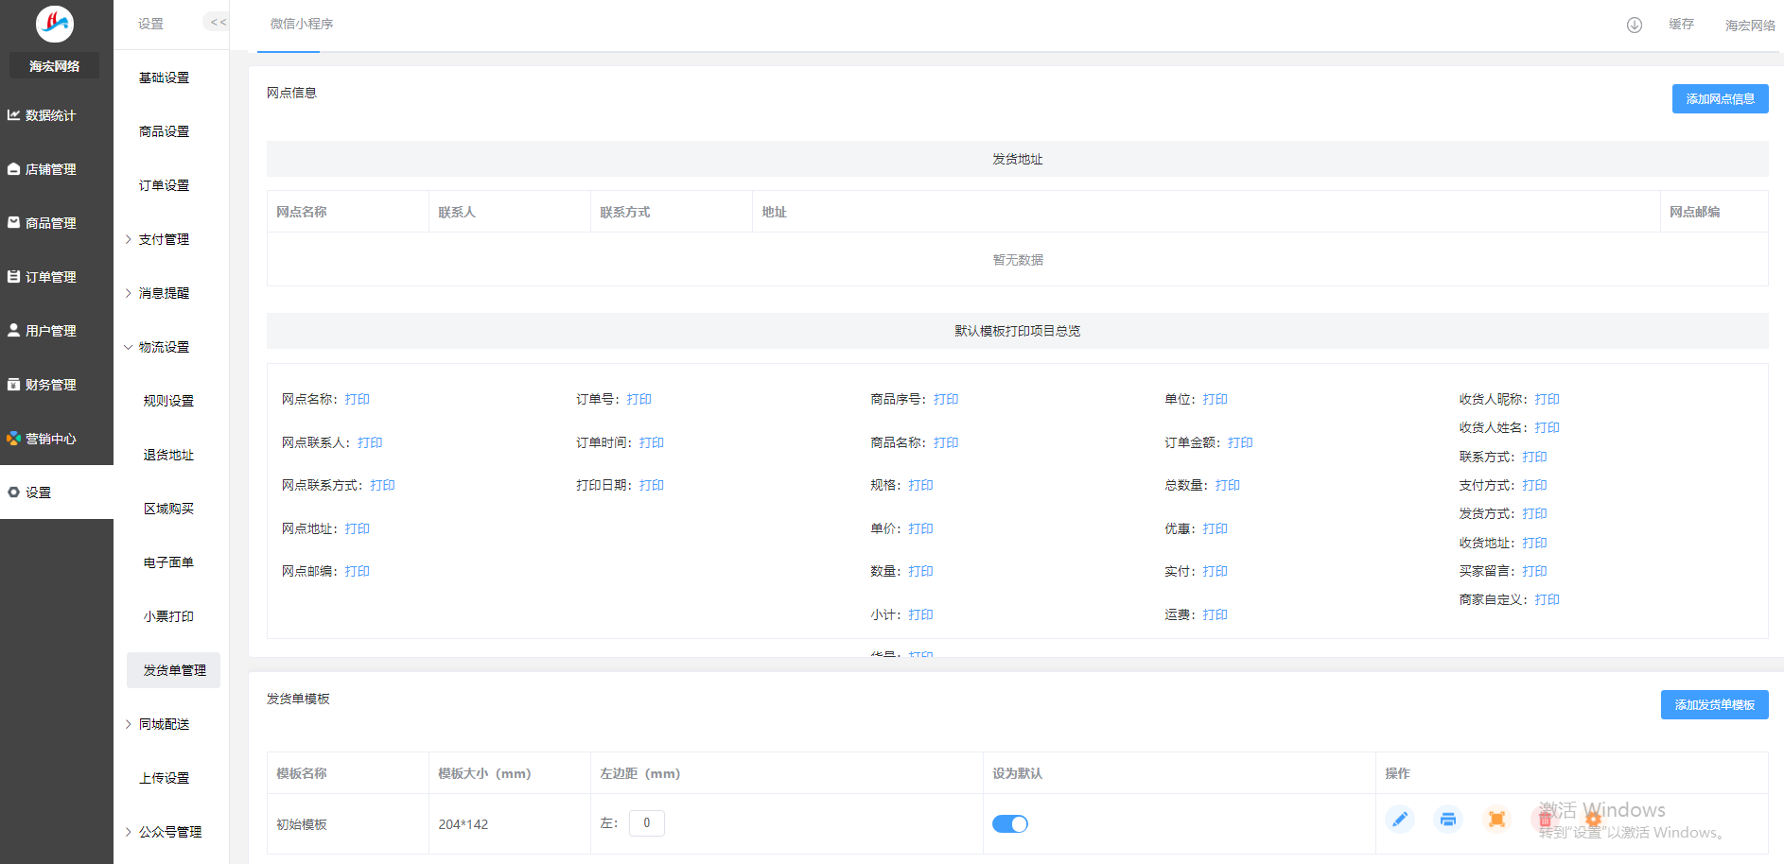The image size is (1784, 864).
Task: Toggle 打印 for 收货人姓名
Action: [1547, 427]
